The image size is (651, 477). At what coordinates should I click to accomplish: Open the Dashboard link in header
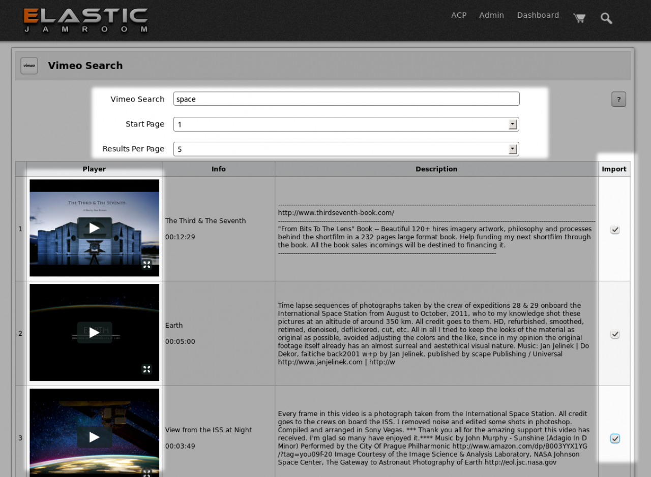(x=538, y=15)
